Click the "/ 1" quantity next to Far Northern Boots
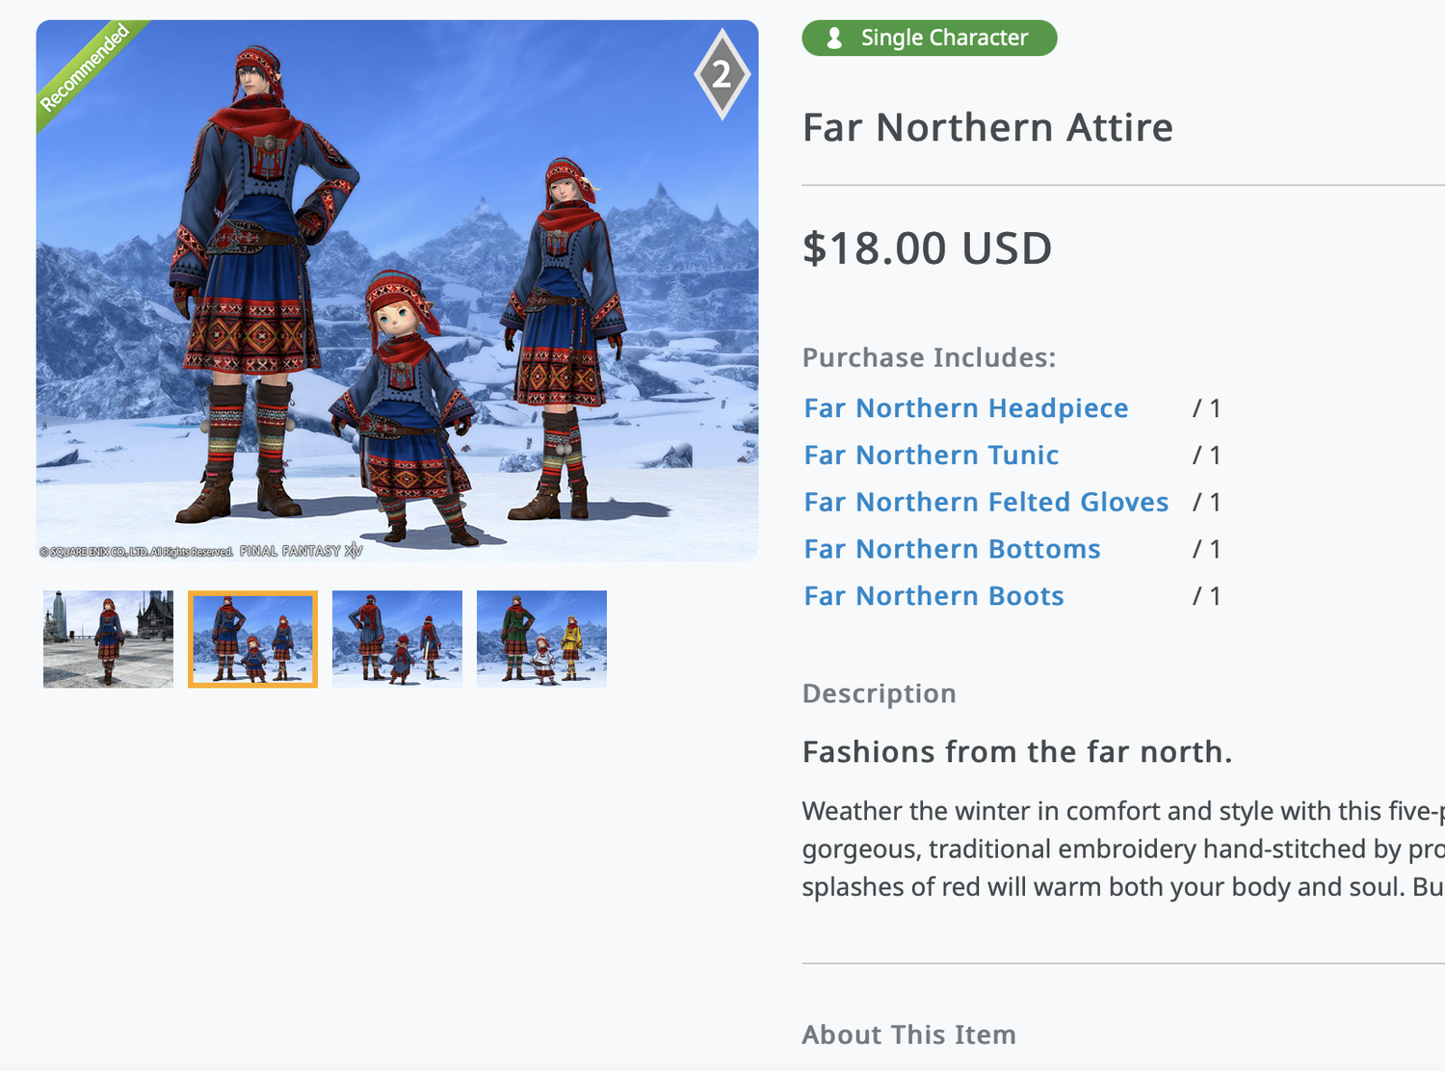Image resolution: width=1445 pixels, height=1071 pixels. (1206, 595)
